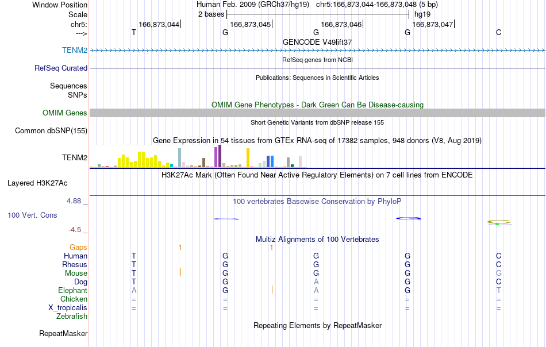Viewport: 546px width, 347px height.
Task: Click the olive PhyloP conservation mark
Action: (499, 222)
